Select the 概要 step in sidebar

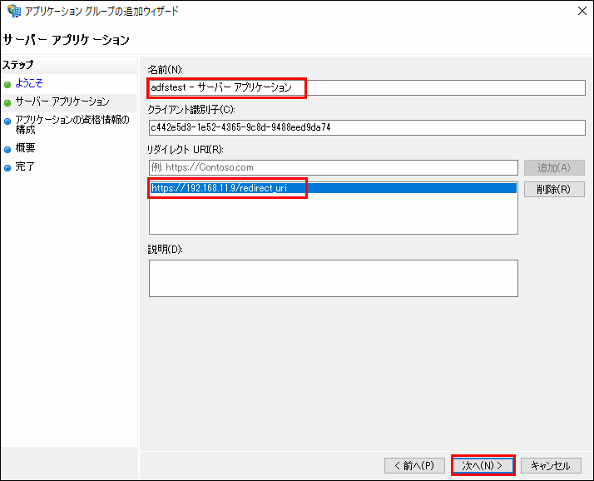pyautogui.click(x=25, y=148)
